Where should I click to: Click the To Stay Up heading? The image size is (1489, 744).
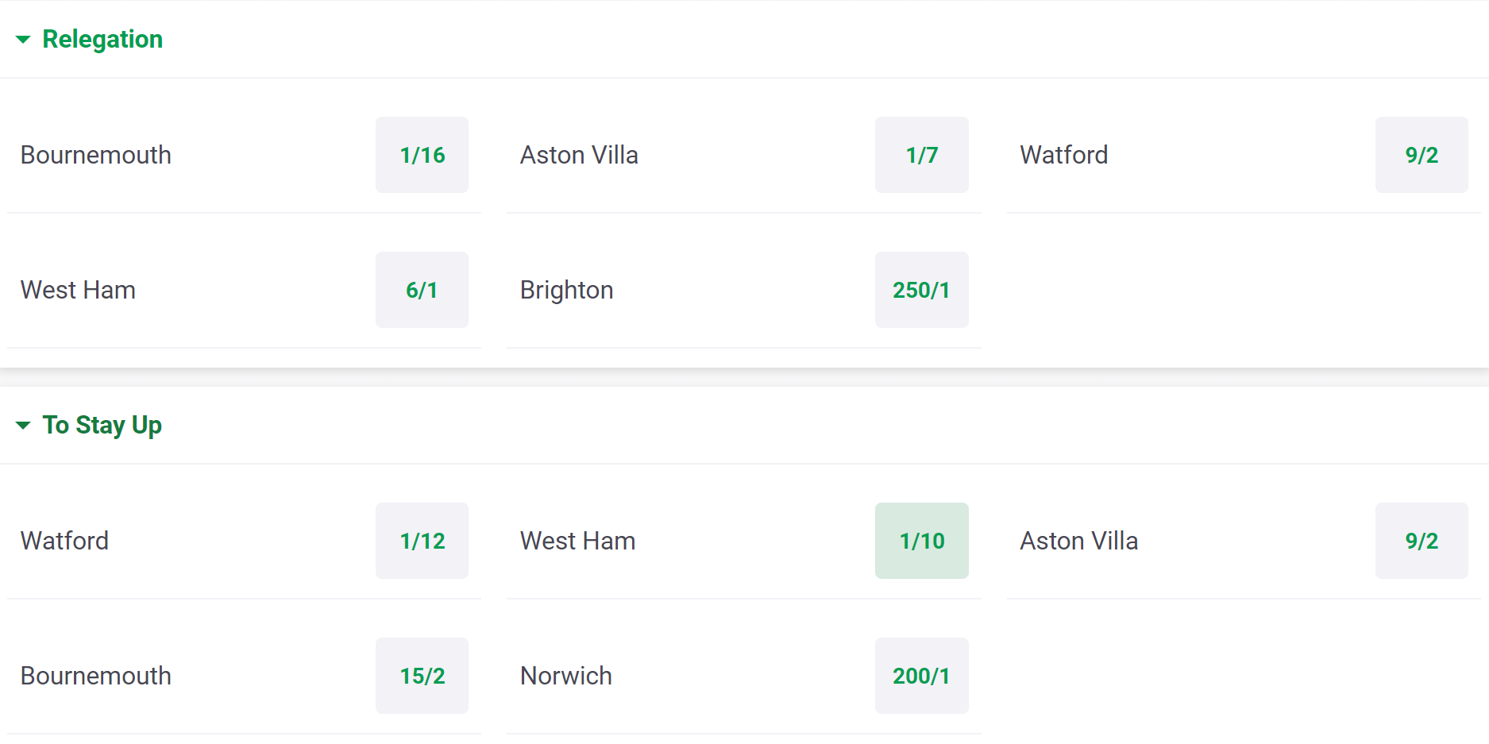102,425
